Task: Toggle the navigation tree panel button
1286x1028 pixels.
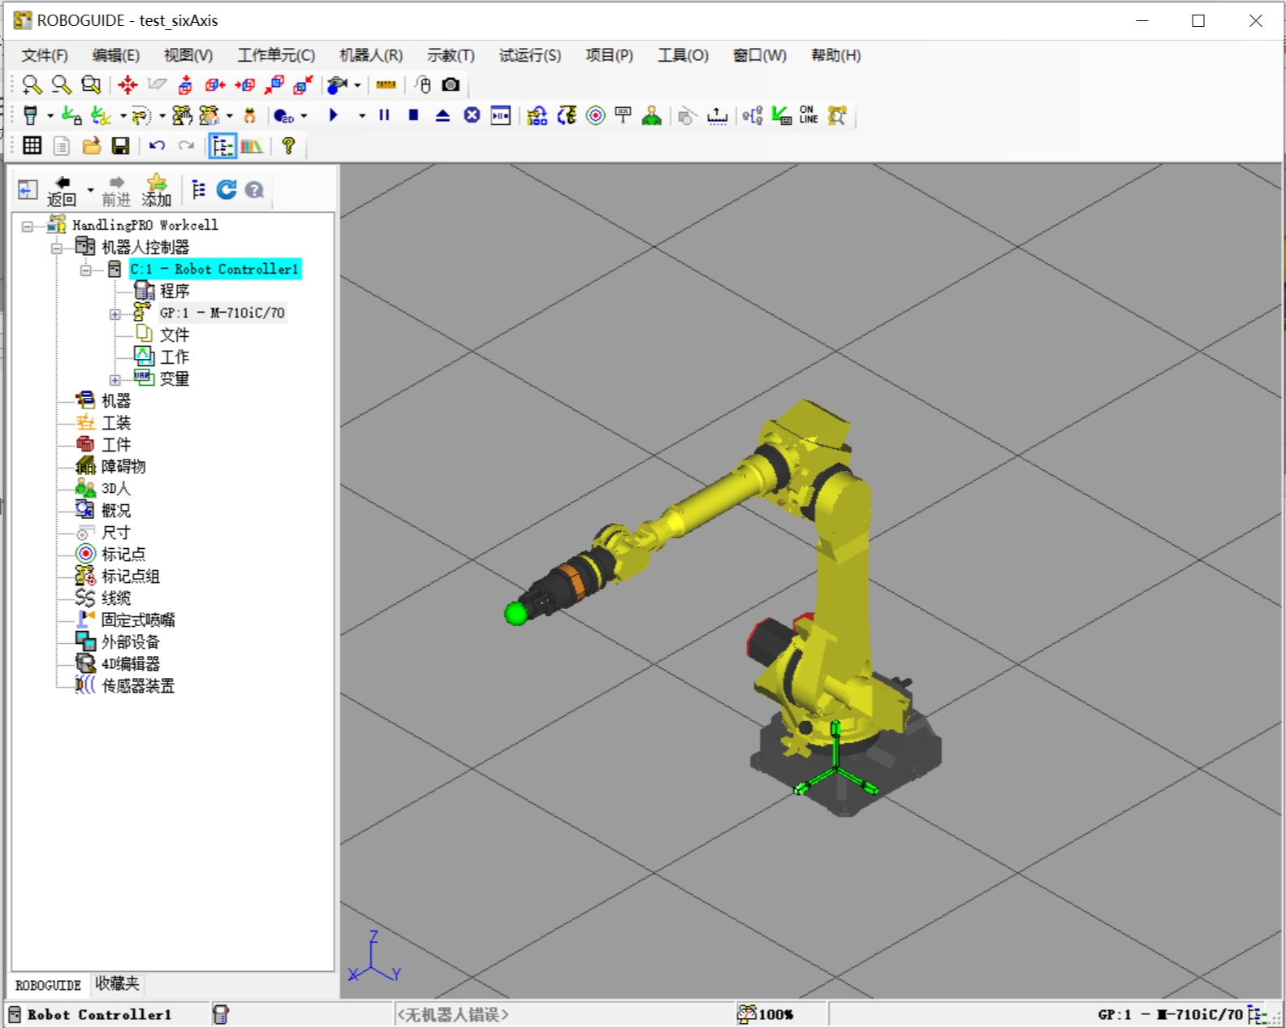Action: click(x=222, y=146)
